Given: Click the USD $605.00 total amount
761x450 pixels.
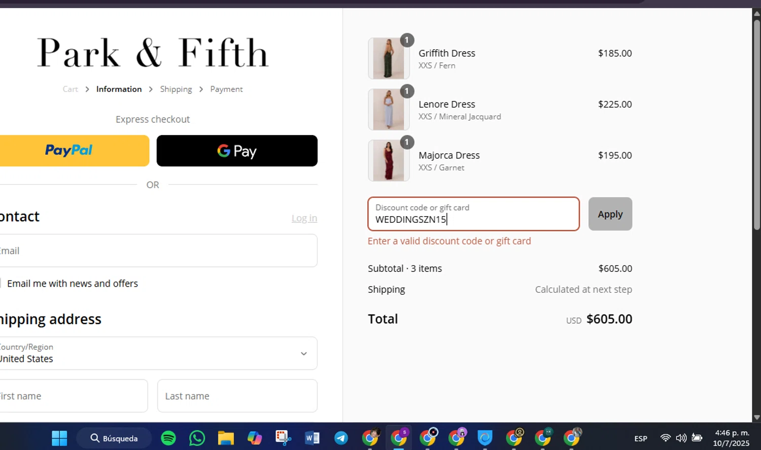Looking at the screenshot, I should coord(599,319).
